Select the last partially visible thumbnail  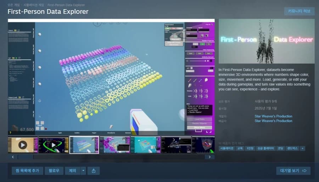203,145
